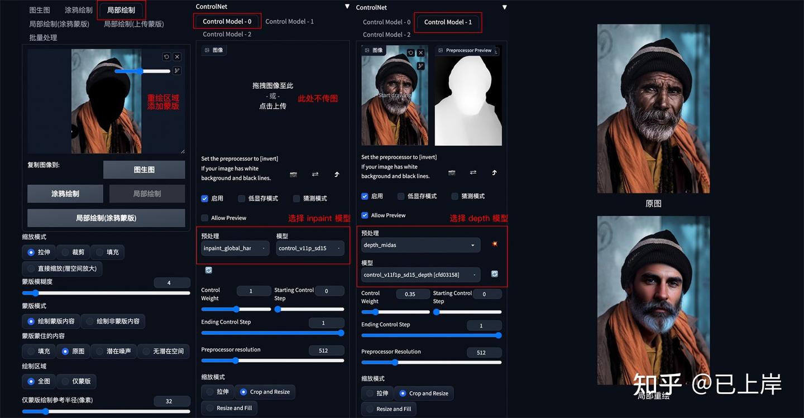Click the swap arrows icon in Control Model 0 panel

315,174
